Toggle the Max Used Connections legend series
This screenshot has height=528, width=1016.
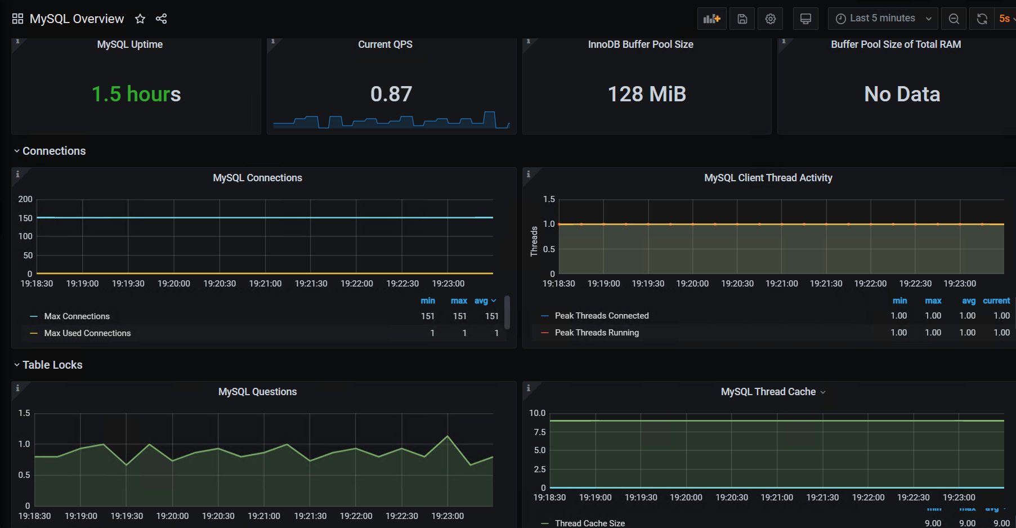(87, 333)
